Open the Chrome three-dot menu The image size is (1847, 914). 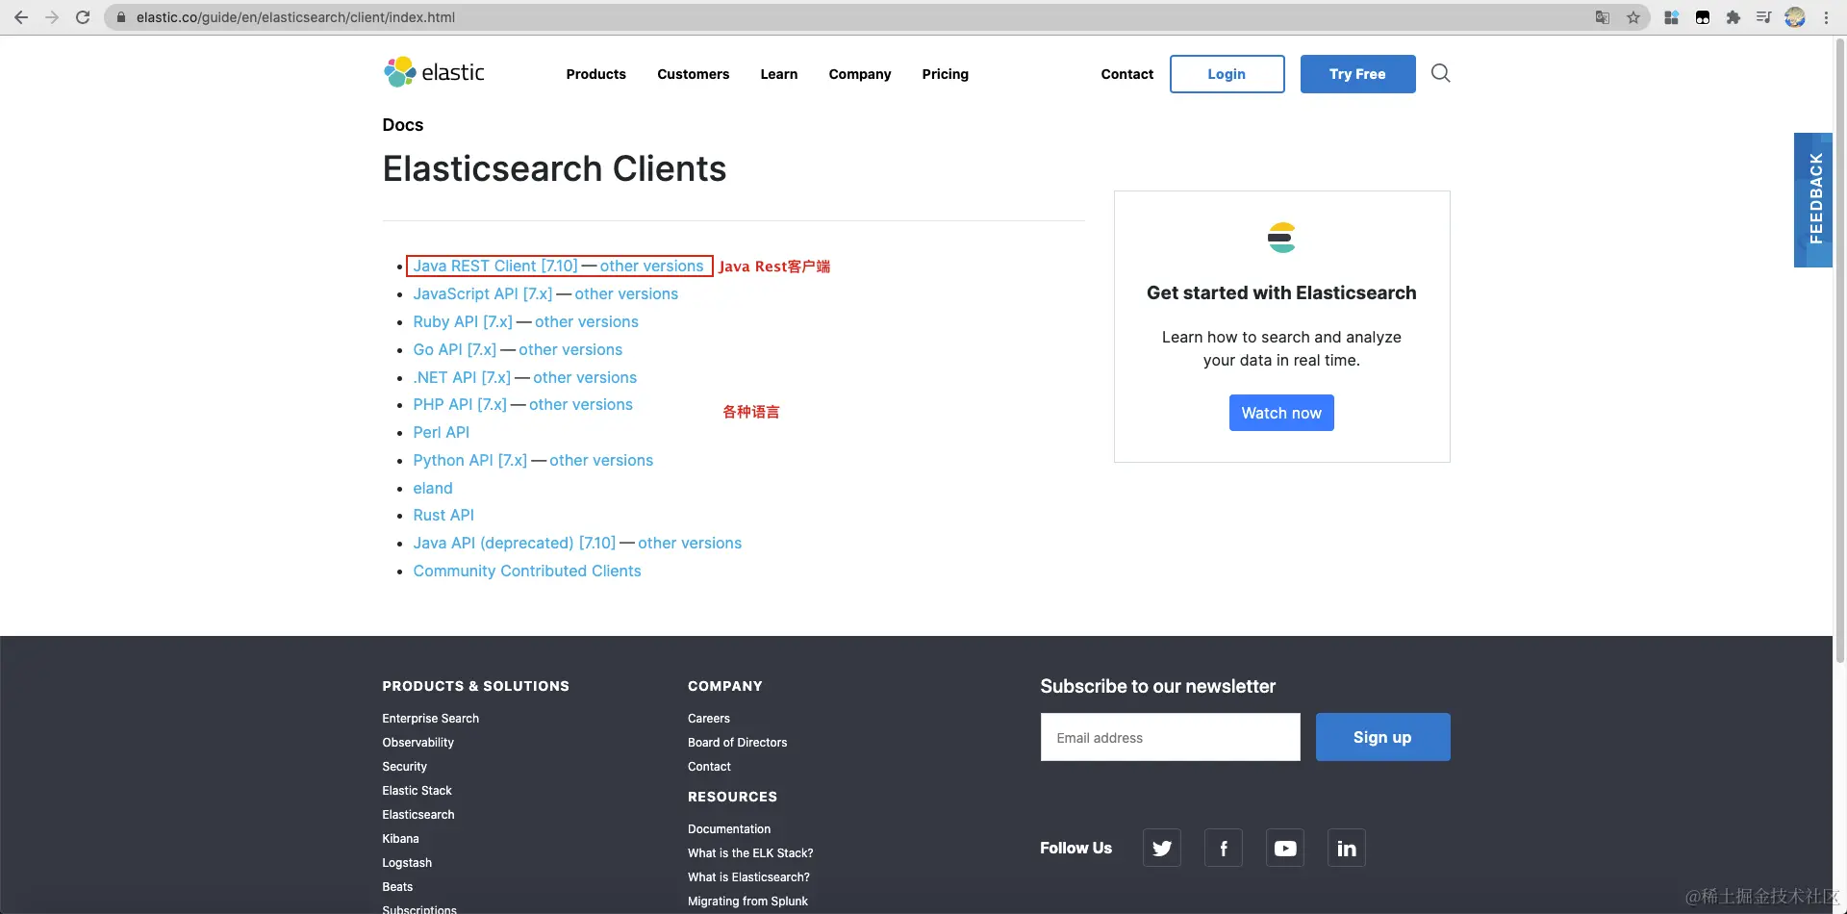point(1826,17)
